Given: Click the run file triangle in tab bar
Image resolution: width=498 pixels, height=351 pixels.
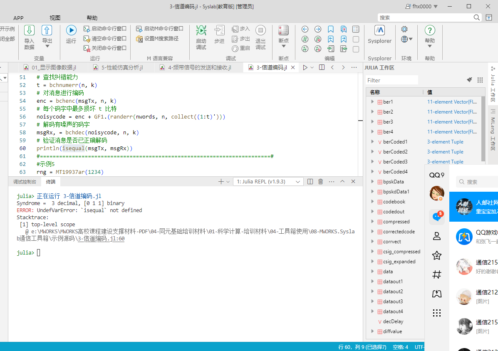Looking at the screenshot, I should coord(305,67).
